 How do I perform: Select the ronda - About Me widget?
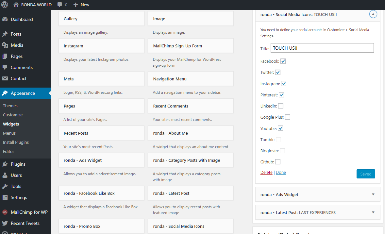[x=191, y=133]
